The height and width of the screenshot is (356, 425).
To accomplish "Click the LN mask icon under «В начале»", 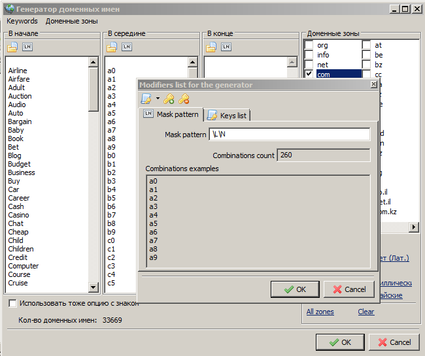I will click(x=27, y=47).
